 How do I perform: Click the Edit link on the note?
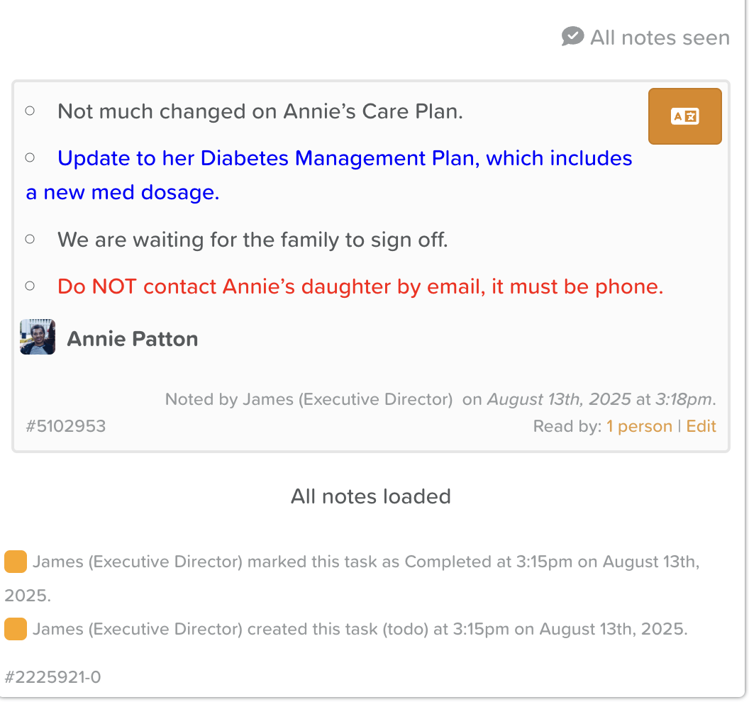tap(701, 426)
